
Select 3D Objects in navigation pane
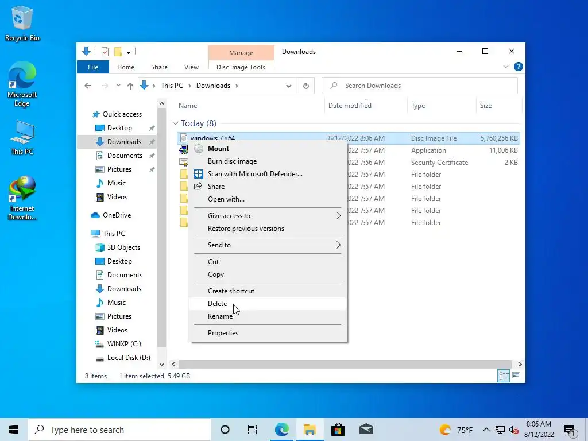tap(118, 247)
